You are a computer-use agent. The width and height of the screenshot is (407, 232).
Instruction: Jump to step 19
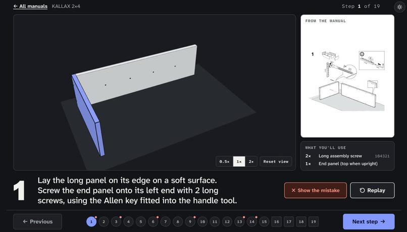click(314, 221)
